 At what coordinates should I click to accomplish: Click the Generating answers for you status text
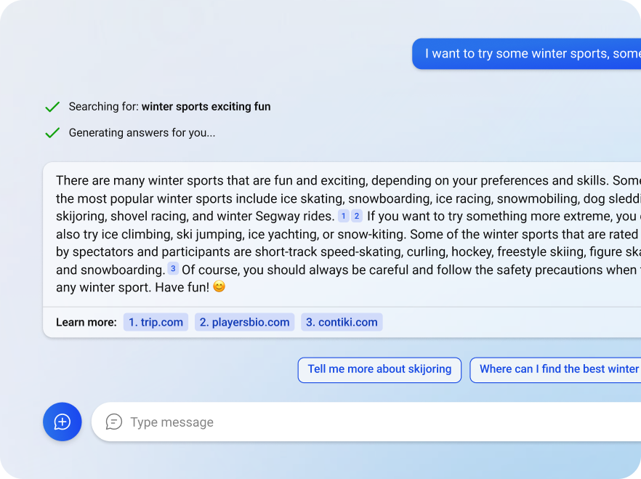[142, 133]
